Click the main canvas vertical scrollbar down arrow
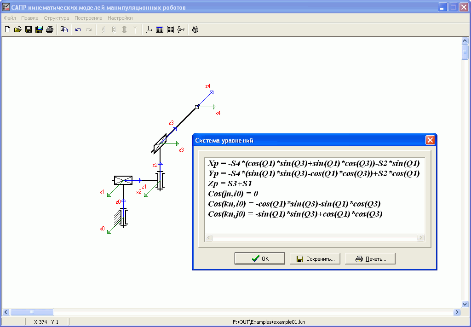Viewport: 471px width, 327px height. (465, 304)
